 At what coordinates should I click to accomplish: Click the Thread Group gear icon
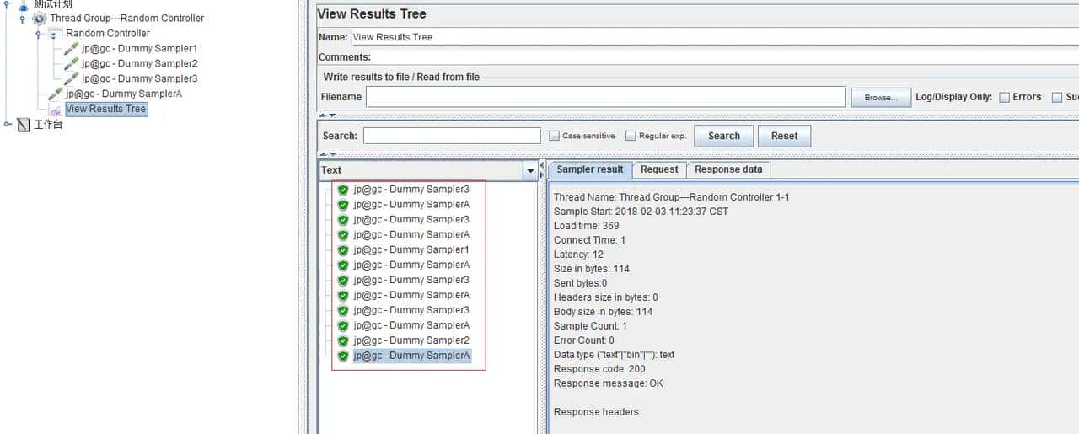(40, 19)
